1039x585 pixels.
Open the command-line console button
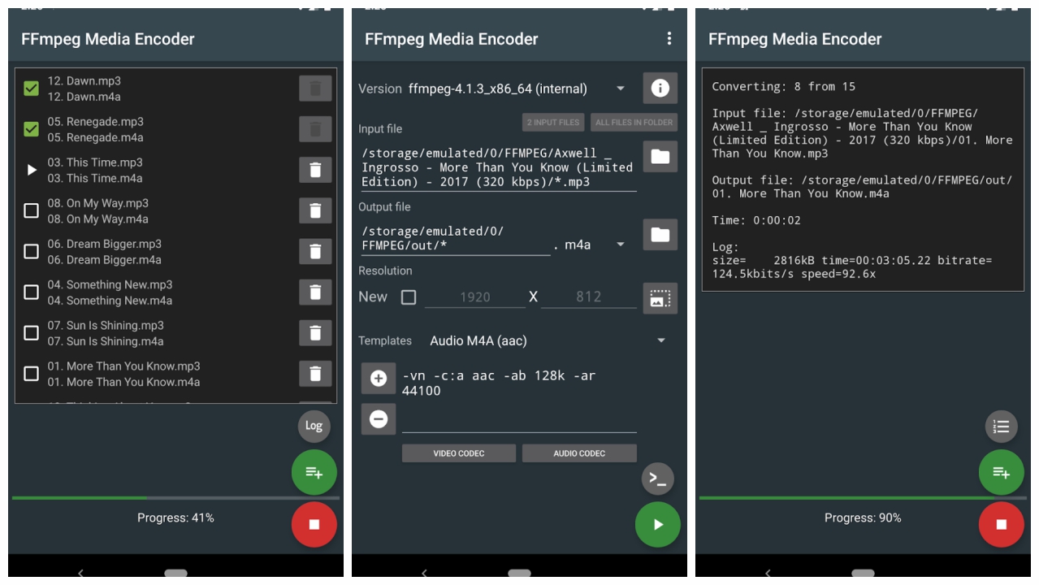tap(658, 479)
